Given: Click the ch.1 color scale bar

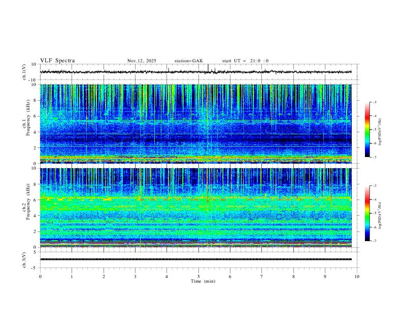Looking at the screenshot, I should click(x=367, y=130).
